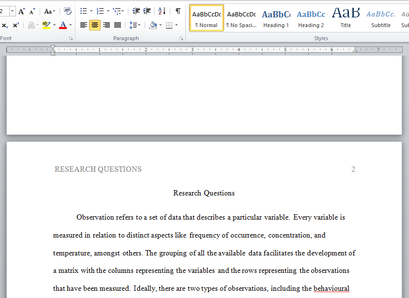Toggle center alignment button
Screen dimensions: 409x298
tap(95, 25)
